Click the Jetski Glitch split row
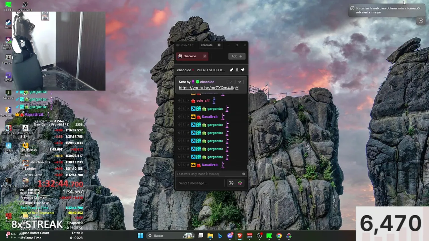The image size is (429, 241). coord(52,175)
